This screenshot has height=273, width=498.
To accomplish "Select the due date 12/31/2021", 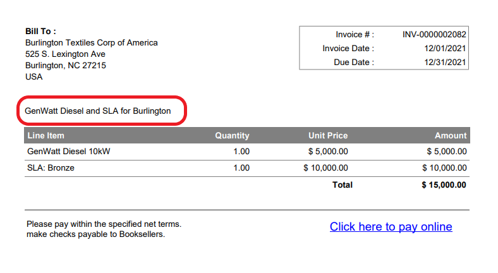I will [445, 62].
